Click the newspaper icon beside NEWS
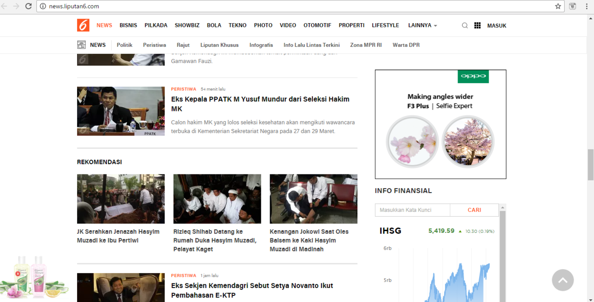 (82, 45)
